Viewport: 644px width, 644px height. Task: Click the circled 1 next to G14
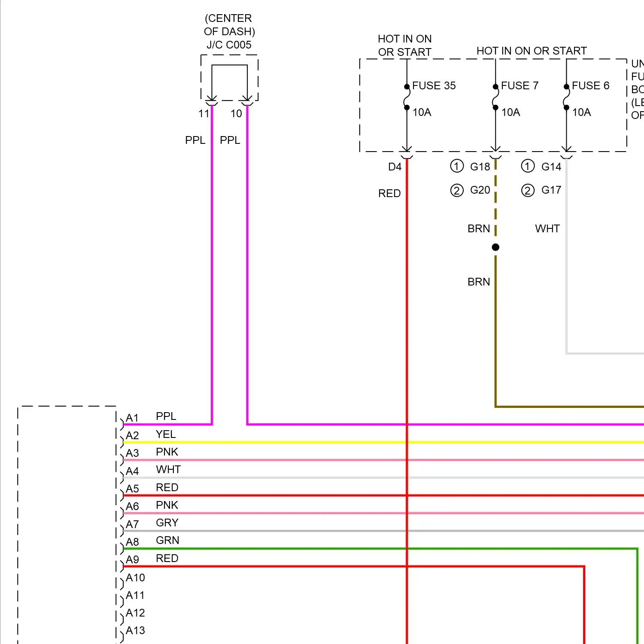[x=528, y=166]
